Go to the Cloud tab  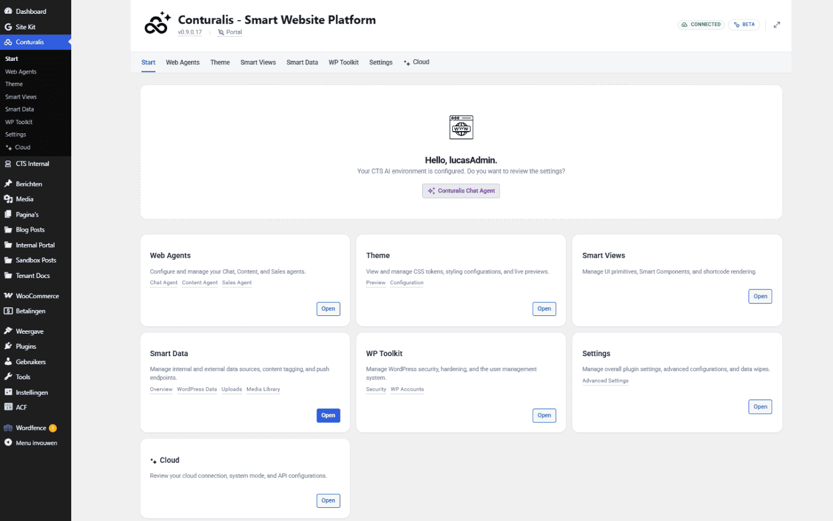pyautogui.click(x=416, y=62)
